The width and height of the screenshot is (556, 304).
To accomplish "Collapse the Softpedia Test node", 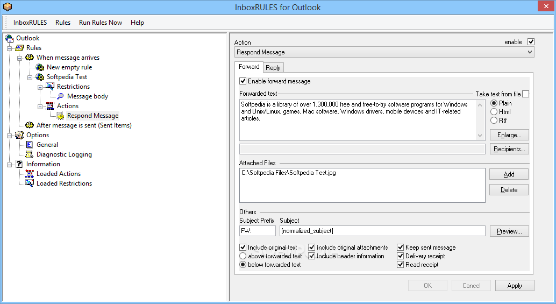I will (30, 77).
